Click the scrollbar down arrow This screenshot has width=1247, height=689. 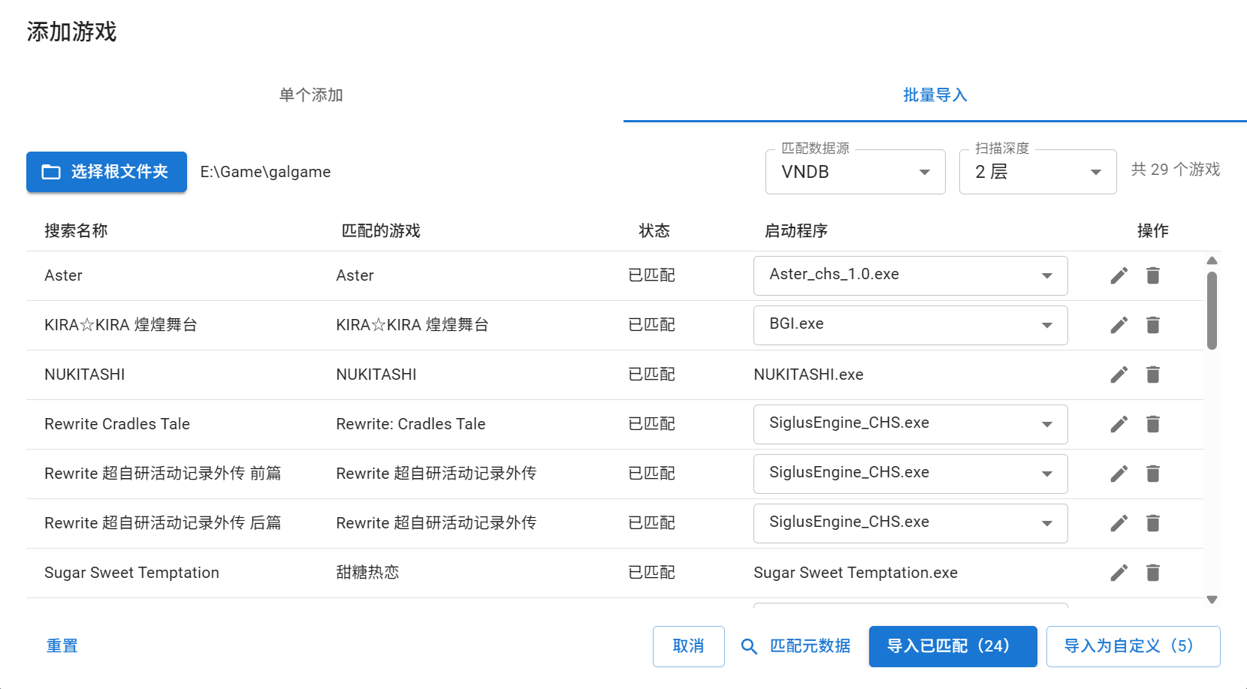[1212, 599]
